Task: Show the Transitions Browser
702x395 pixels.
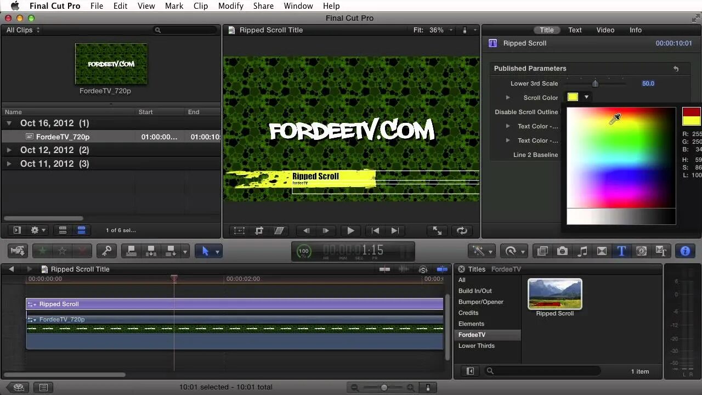Action: (602, 251)
